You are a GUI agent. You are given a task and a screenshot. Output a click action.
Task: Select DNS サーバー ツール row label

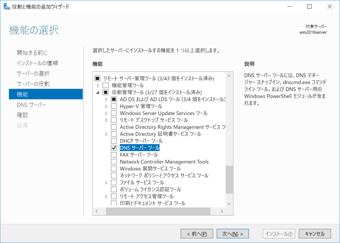coord(140,148)
